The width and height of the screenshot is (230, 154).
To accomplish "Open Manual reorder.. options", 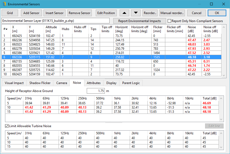I will (x=172, y=13).
